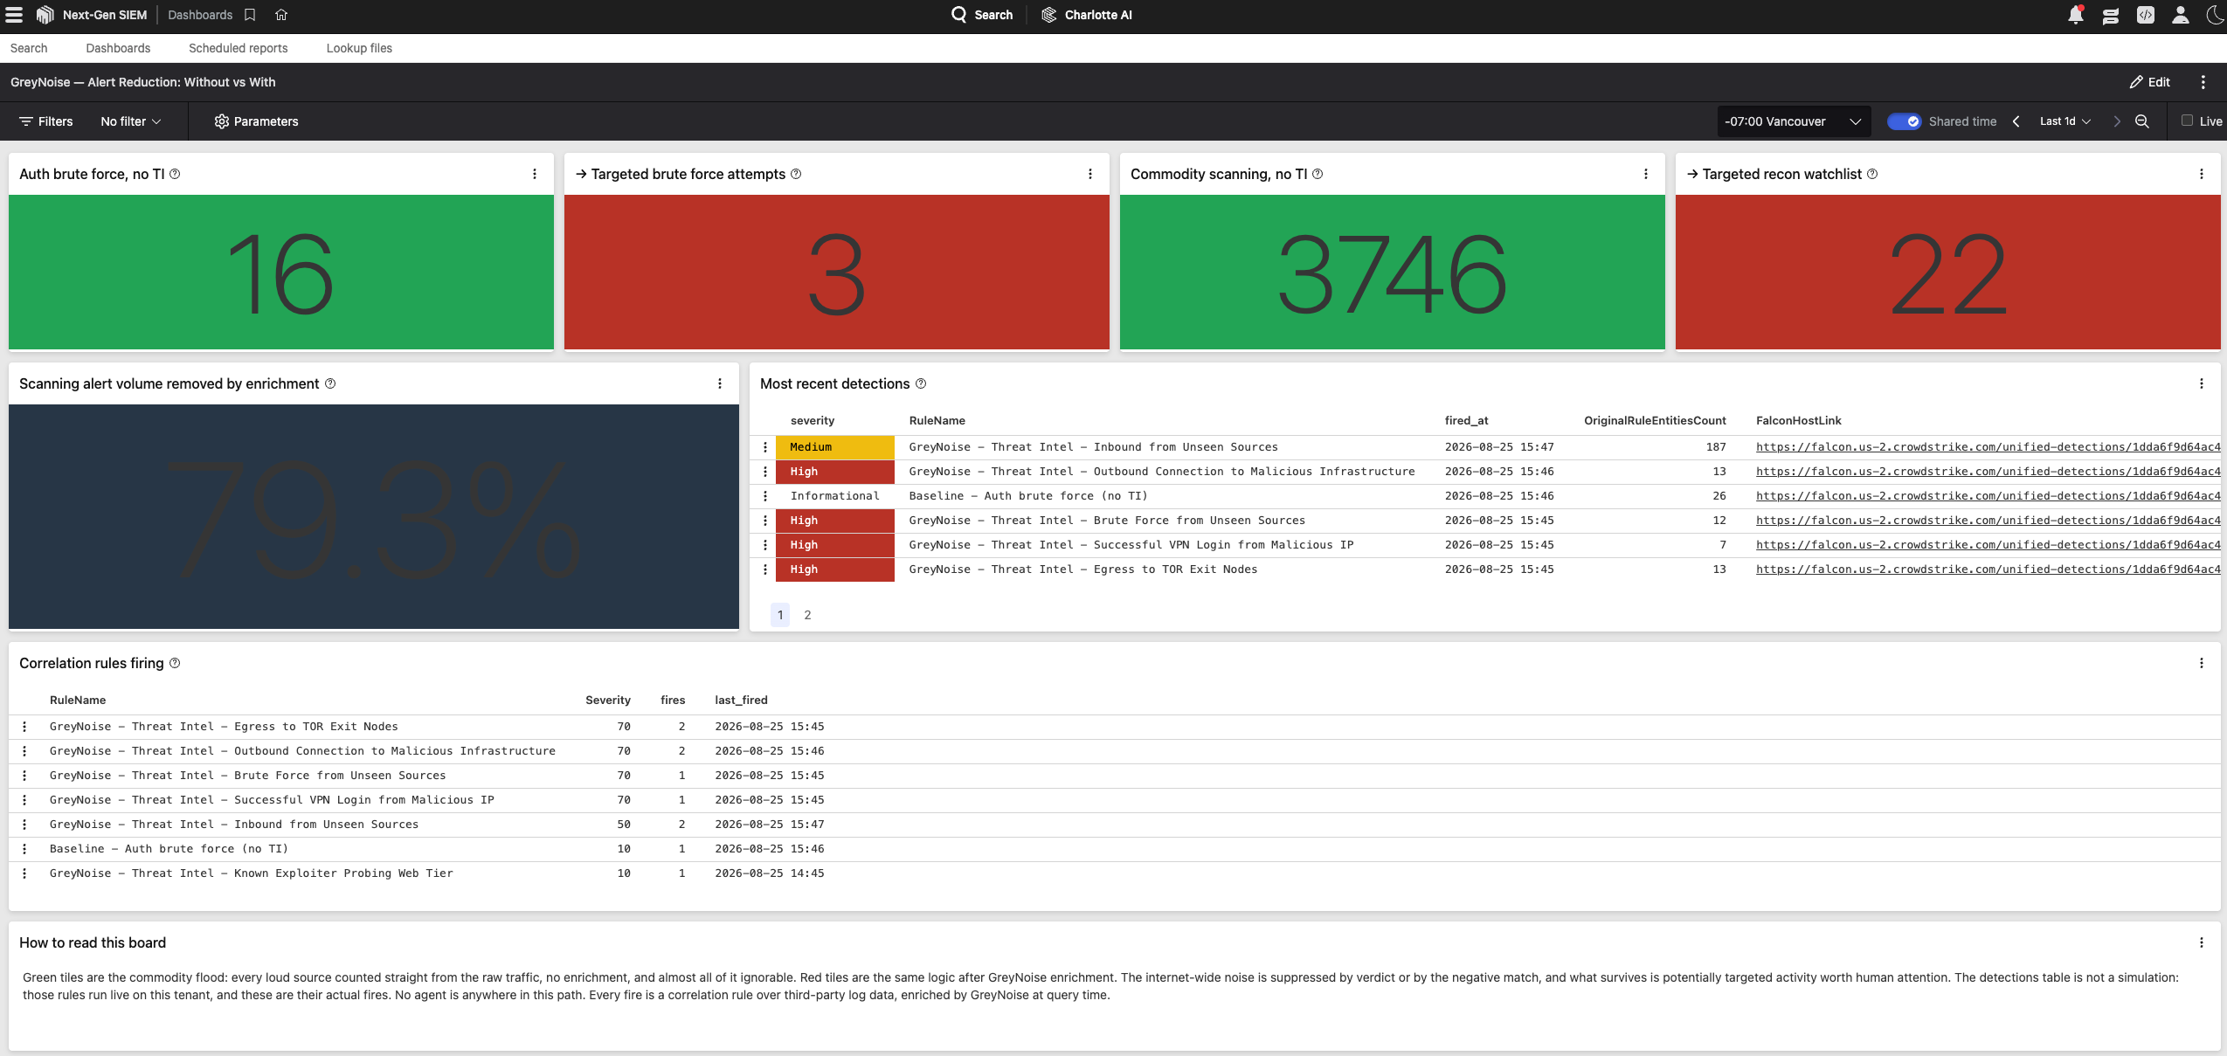Open options menu for Commodity scanning widget
Screen dimensions: 2227x1056
(1646, 174)
